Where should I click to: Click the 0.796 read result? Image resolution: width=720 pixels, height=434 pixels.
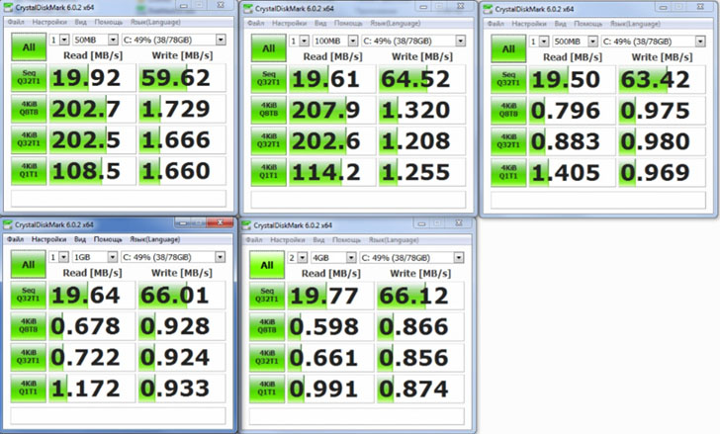pyautogui.click(x=572, y=110)
